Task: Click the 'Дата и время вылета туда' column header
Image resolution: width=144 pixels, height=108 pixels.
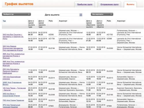Action: pos(31,24)
